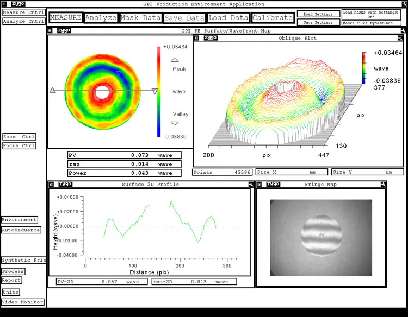Click the zygo logo in Surface 2D Profile title bar

pyautogui.click(x=65, y=184)
